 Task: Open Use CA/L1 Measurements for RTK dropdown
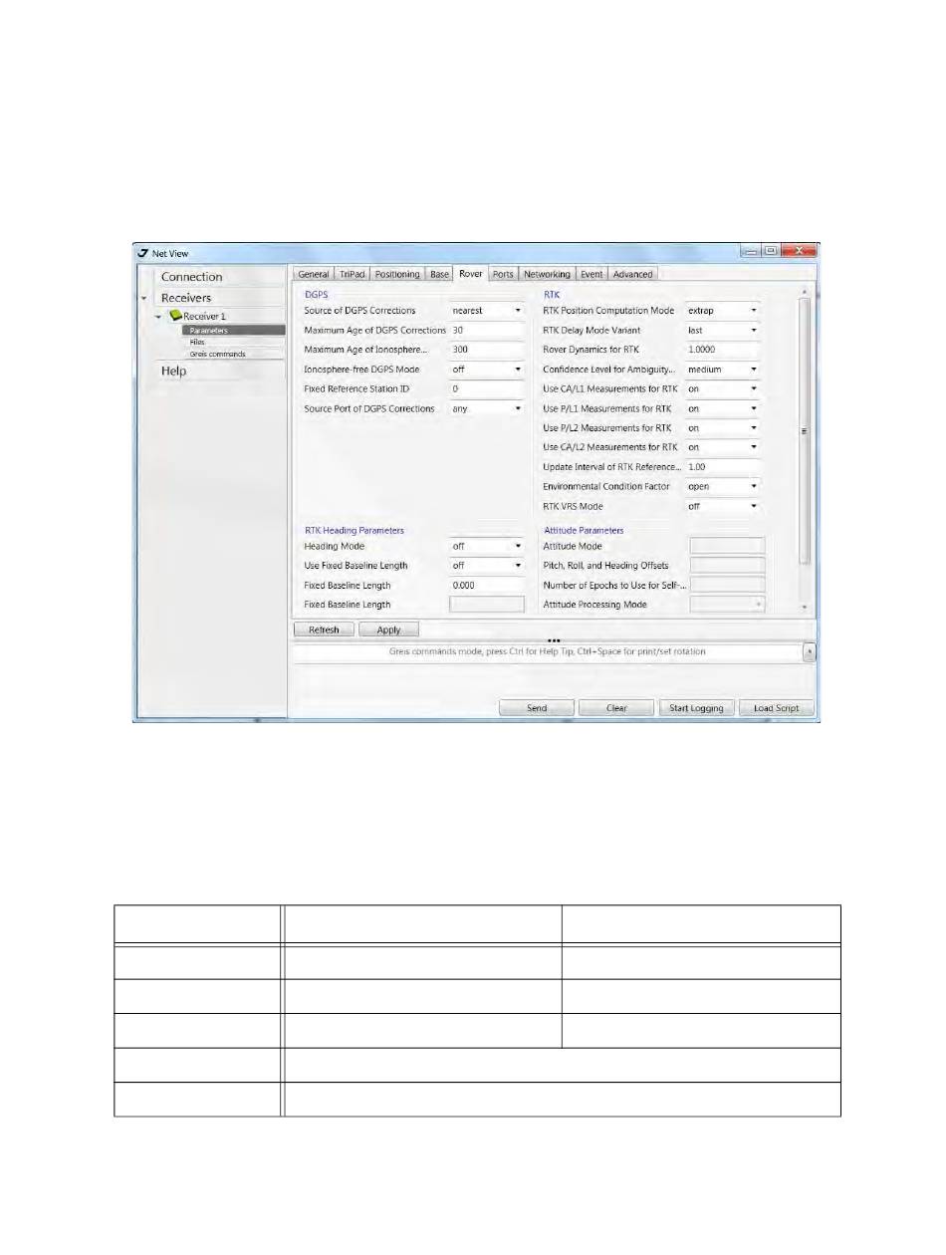754,388
